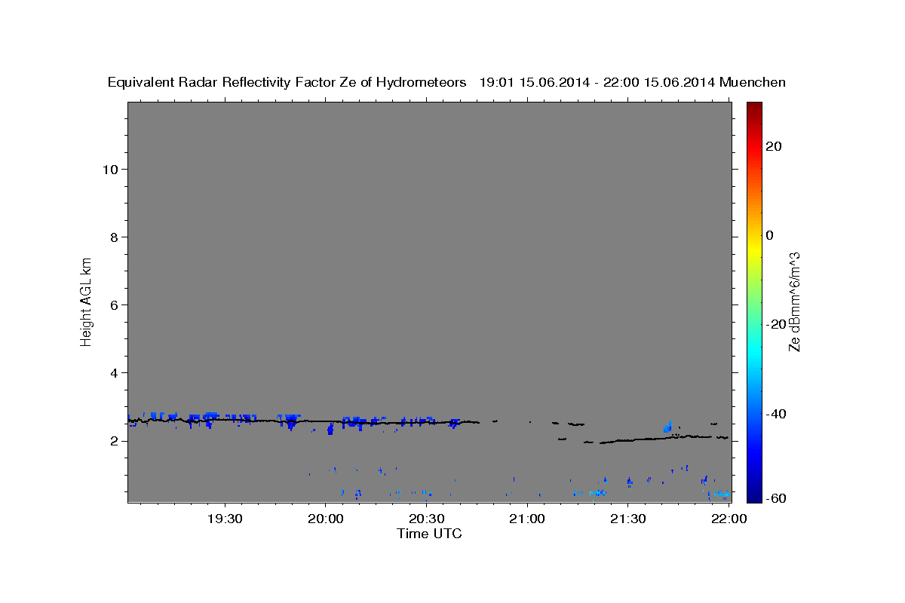905x603 pixels.
Task: Click the colorbar value '0'
Action: (769, 235)
